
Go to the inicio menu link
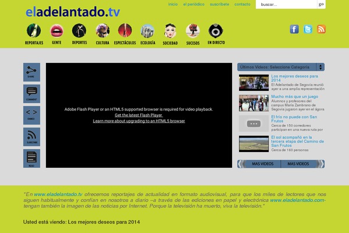[173, 4]
